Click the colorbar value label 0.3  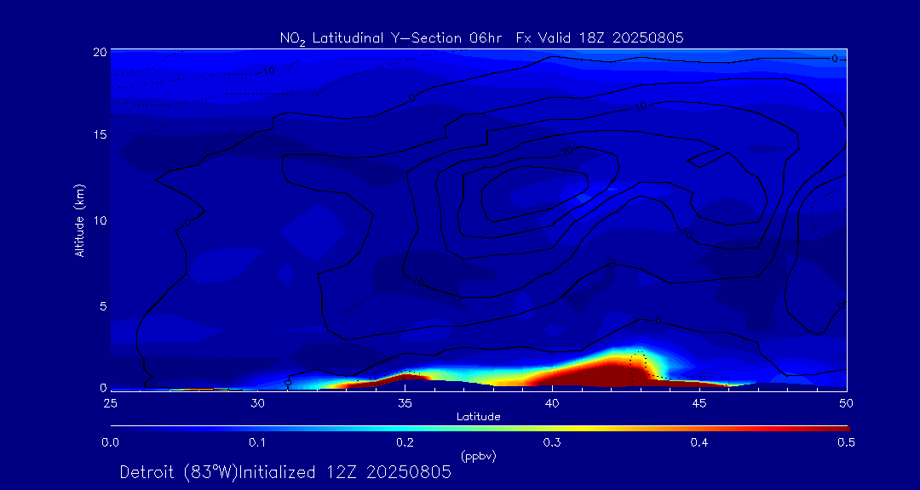tap(552, 442)
